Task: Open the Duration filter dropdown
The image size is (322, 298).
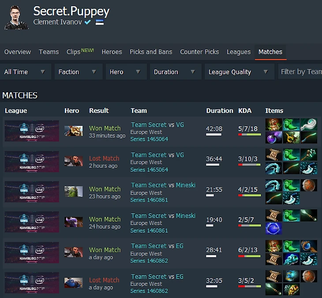Action: click(176, 72)
